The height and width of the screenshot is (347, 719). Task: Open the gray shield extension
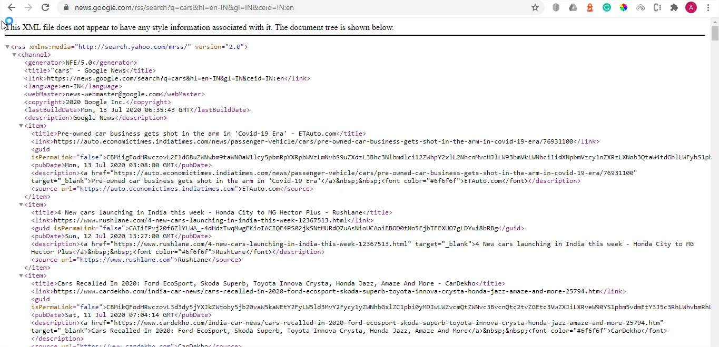[556, 7]
